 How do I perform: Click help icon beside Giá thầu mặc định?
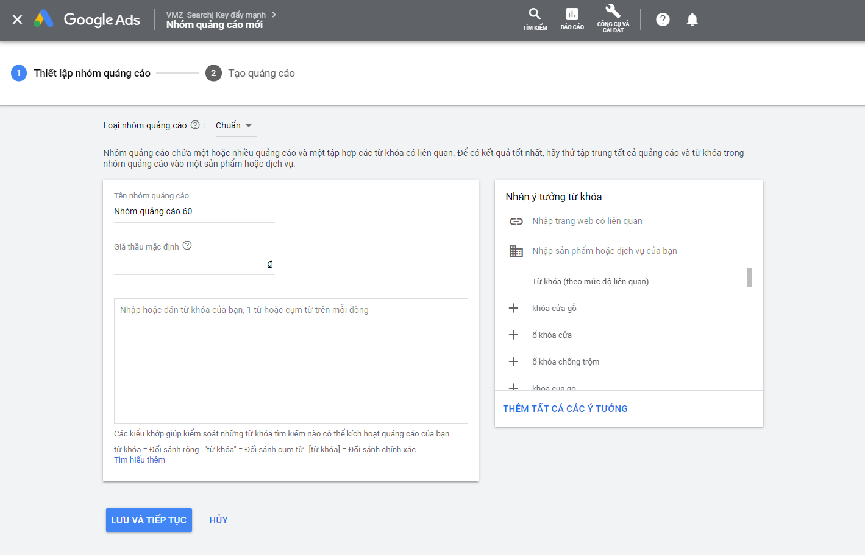click(187, 245)
